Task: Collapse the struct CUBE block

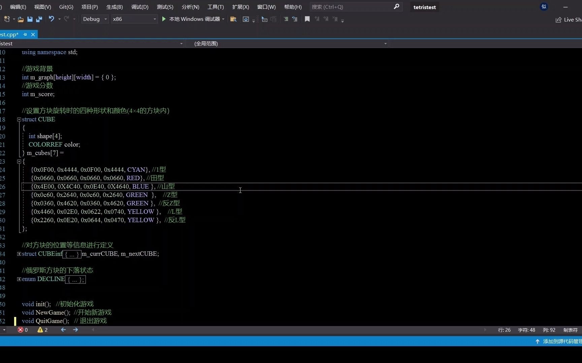Action: (x=19, y=119)
